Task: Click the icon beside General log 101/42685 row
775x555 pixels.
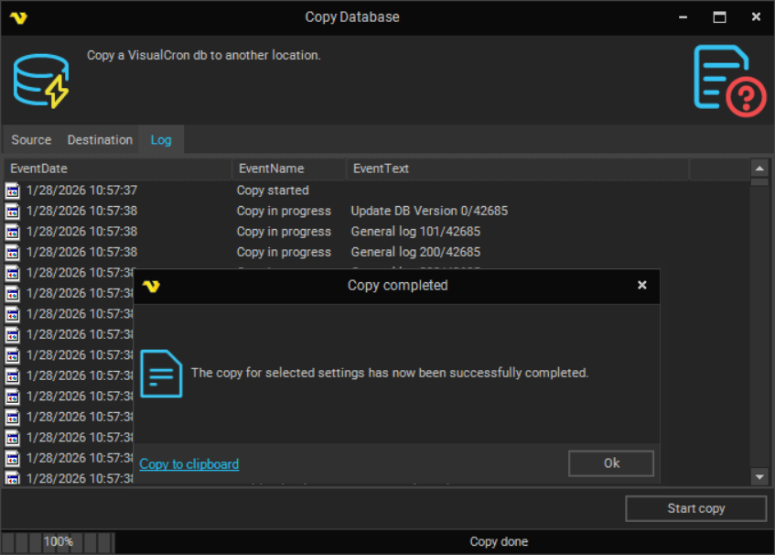Action: [13, 232]
